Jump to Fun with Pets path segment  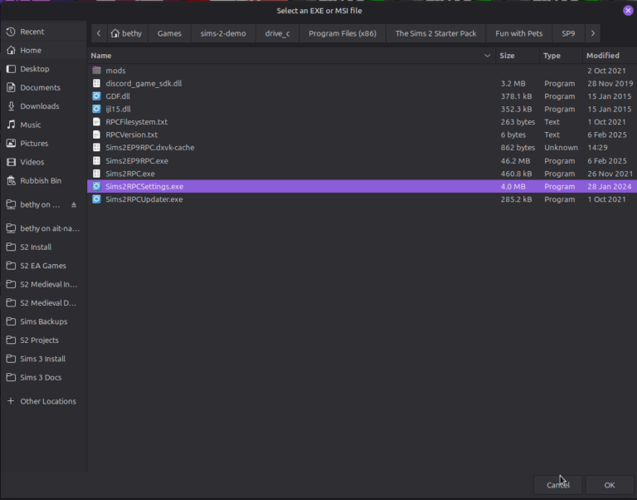(x=518, y=33)
